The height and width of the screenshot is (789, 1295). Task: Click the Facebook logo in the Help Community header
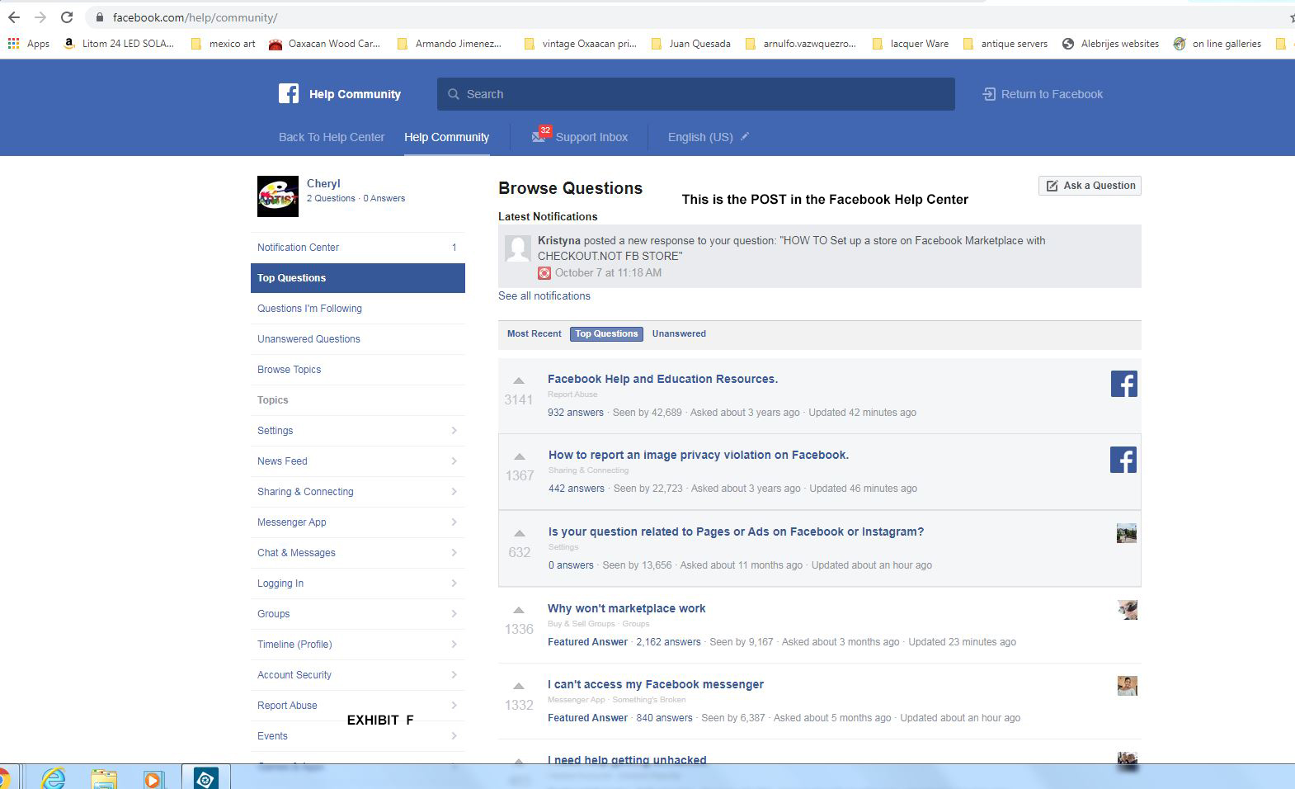click(x=289, y=93)
